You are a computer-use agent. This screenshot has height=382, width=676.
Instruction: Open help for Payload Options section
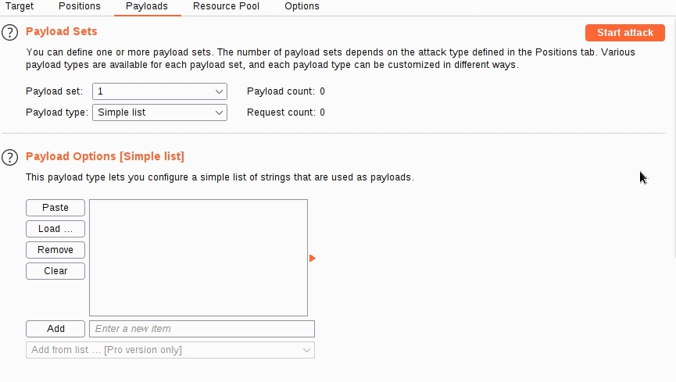click(x=10, y=157)
